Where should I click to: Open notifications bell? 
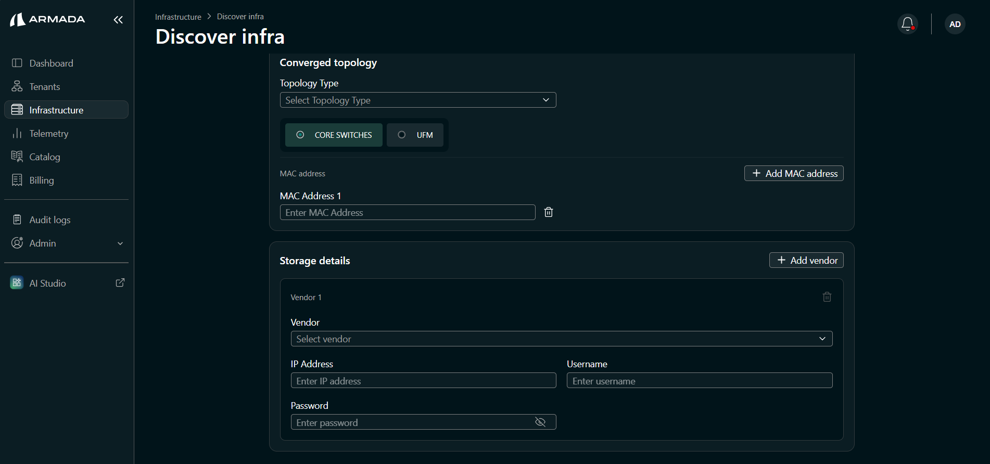pyautogui.click(x=907, y=24)
